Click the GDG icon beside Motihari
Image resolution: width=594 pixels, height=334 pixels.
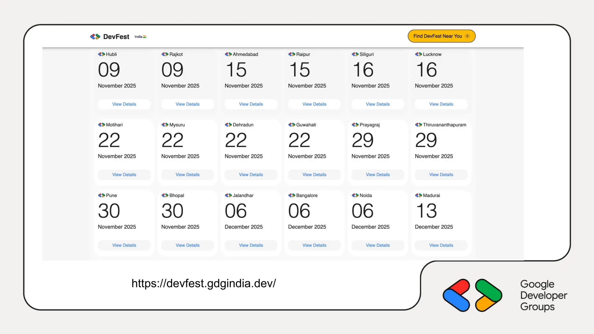(102, 125)
